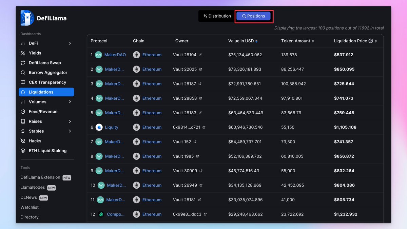Click the Liquity logo in row 6

[99, 128]
